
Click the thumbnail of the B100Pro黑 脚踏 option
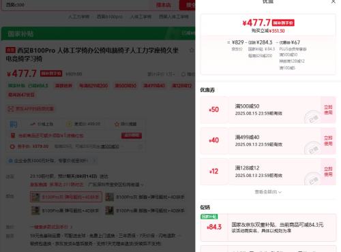pos(109,210)
